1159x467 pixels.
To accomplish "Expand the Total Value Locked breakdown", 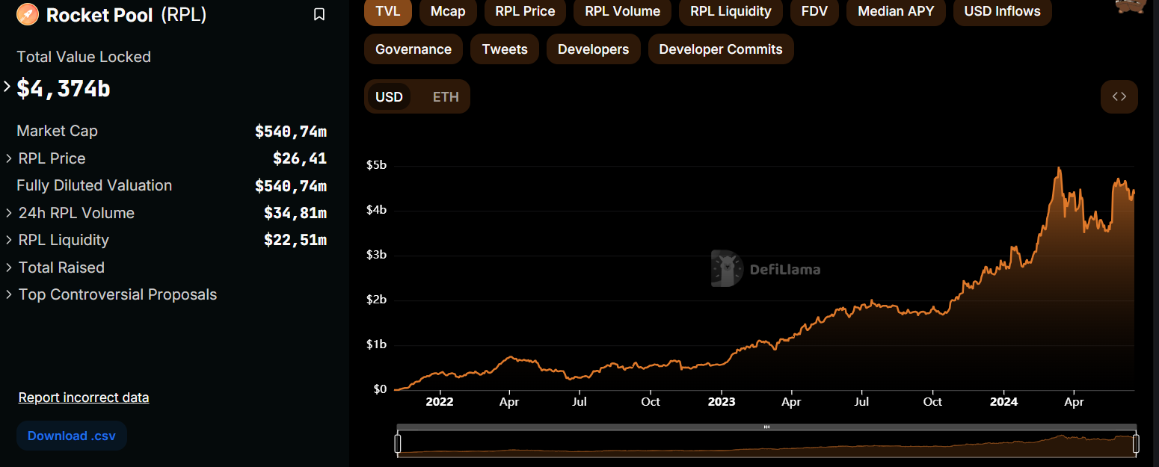I will [x=7, y=87].
